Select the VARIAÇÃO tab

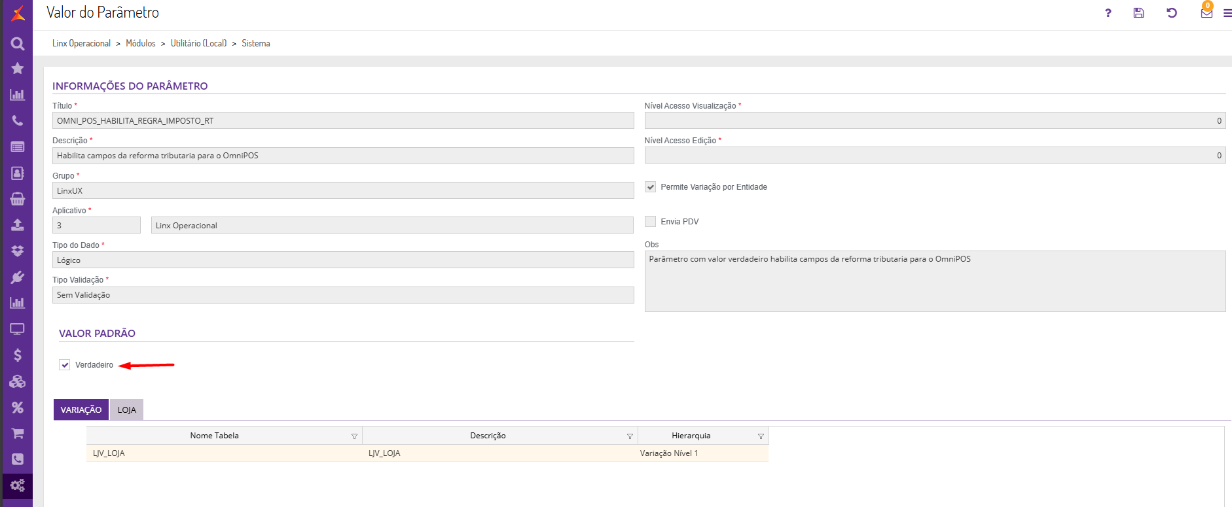(x=81, y=410)
